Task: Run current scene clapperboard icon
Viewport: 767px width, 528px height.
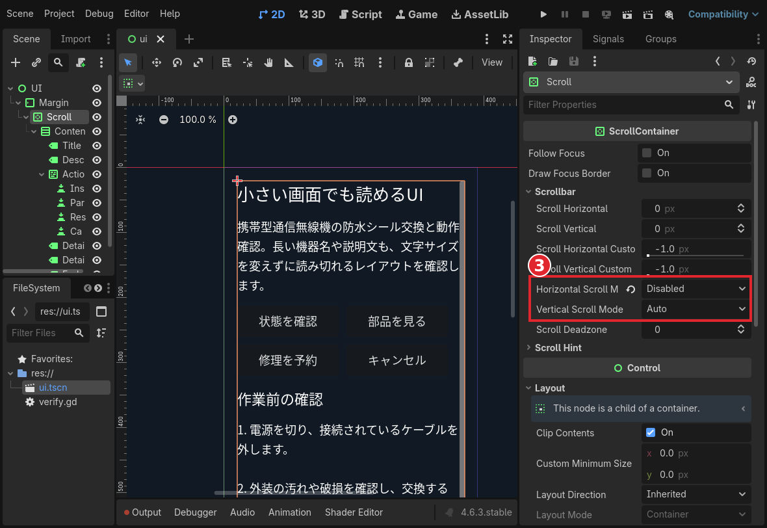Action: pyautogui.click(x=627, y=14)
